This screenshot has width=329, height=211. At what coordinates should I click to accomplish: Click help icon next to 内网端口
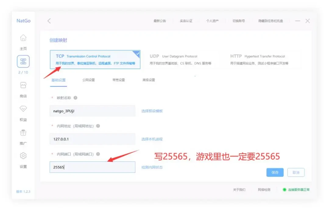point(98,154)
